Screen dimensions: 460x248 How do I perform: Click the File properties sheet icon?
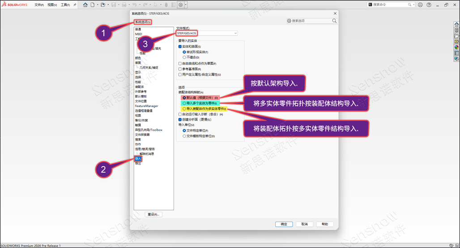173,4
